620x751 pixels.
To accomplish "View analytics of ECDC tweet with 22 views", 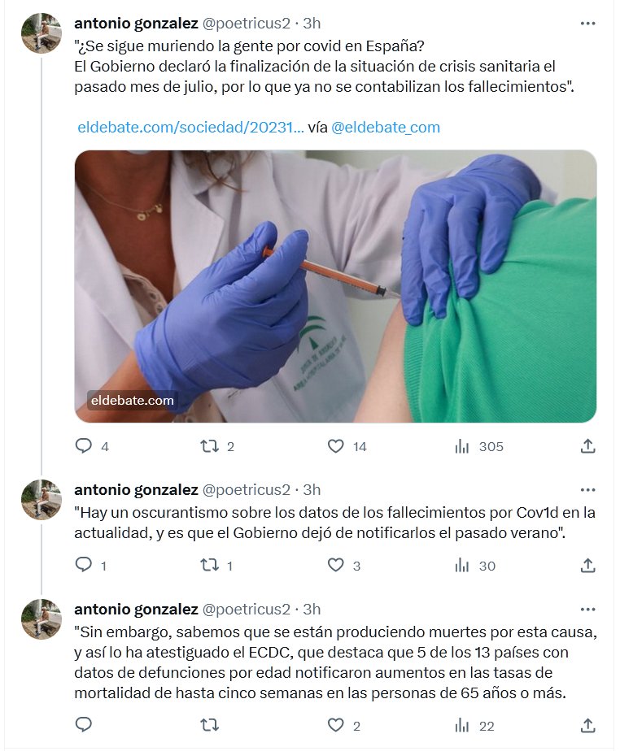I will tap(463, 725).
